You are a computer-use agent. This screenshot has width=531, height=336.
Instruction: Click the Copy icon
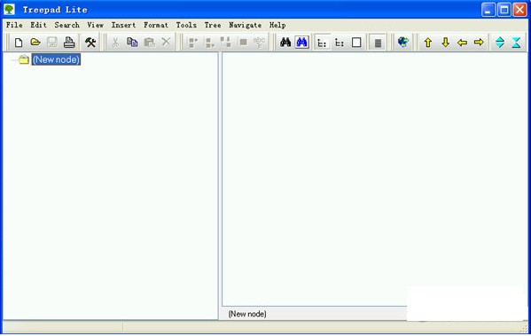click(132, 43)
